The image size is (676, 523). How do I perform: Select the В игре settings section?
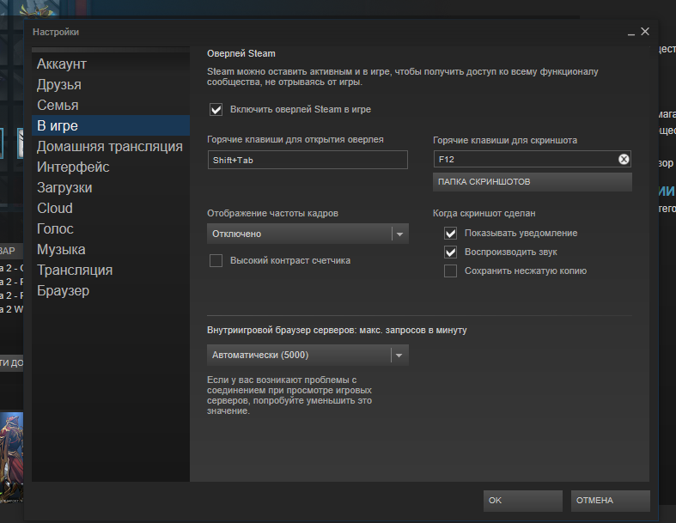[x=111, y=125]
